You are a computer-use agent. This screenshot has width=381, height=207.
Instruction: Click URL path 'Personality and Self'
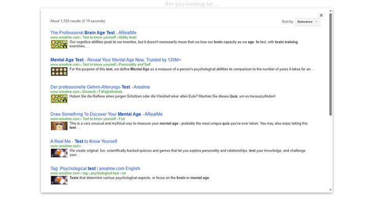pyautogui.click(x=135, y=64)
